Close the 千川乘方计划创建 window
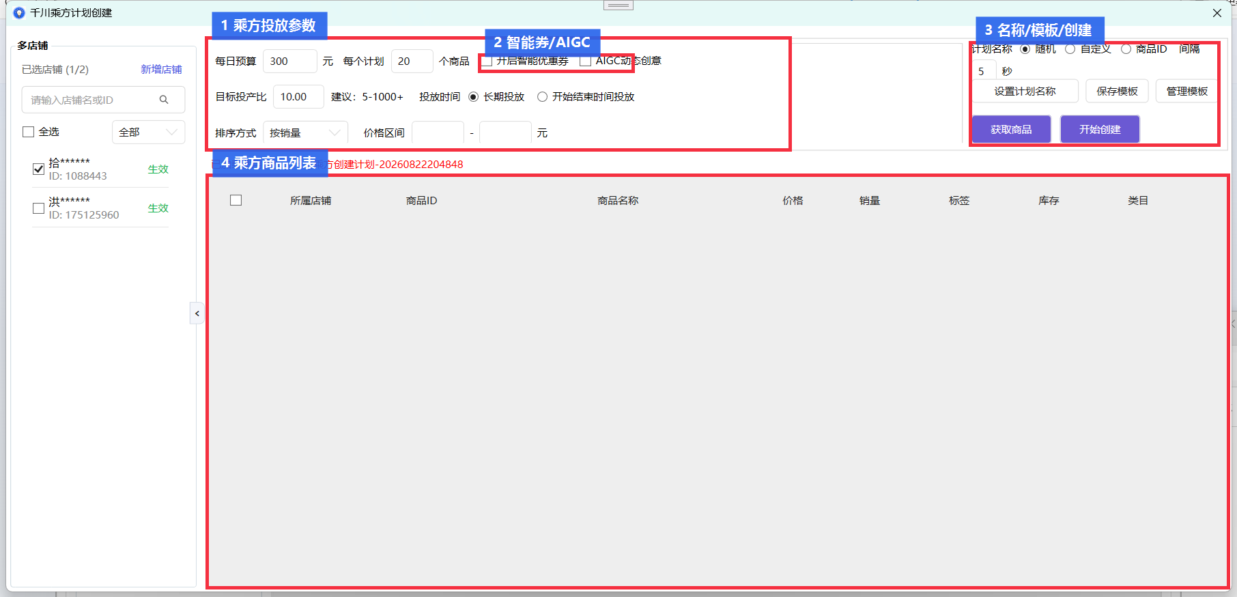Viewport: 1237px width, 597px height. (x=1217, y=13)
